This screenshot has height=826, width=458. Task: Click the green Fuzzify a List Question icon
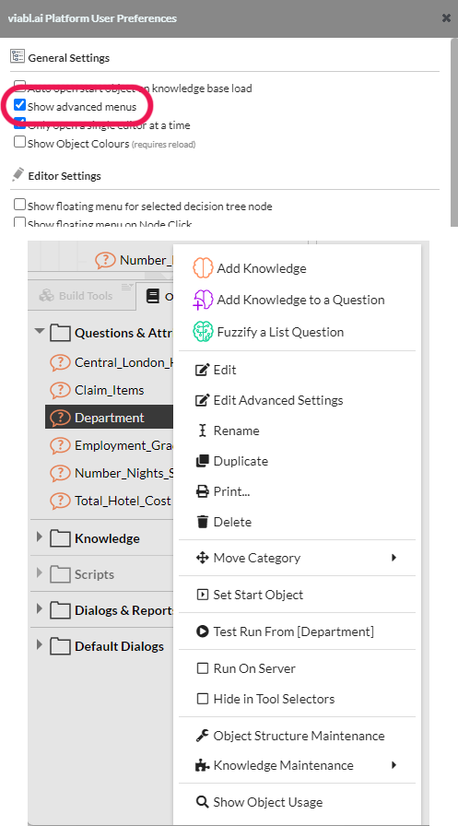pyautogui.click(x=202, y=332)
